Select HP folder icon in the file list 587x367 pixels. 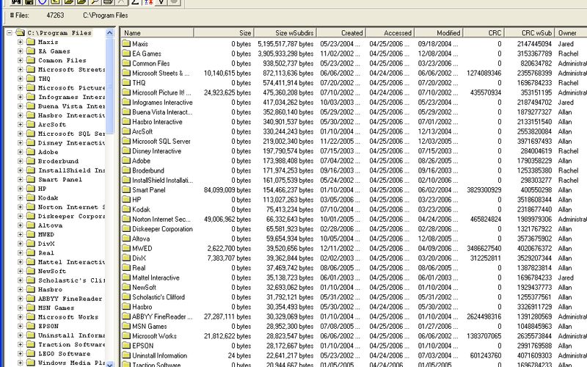tap(126, 200)
